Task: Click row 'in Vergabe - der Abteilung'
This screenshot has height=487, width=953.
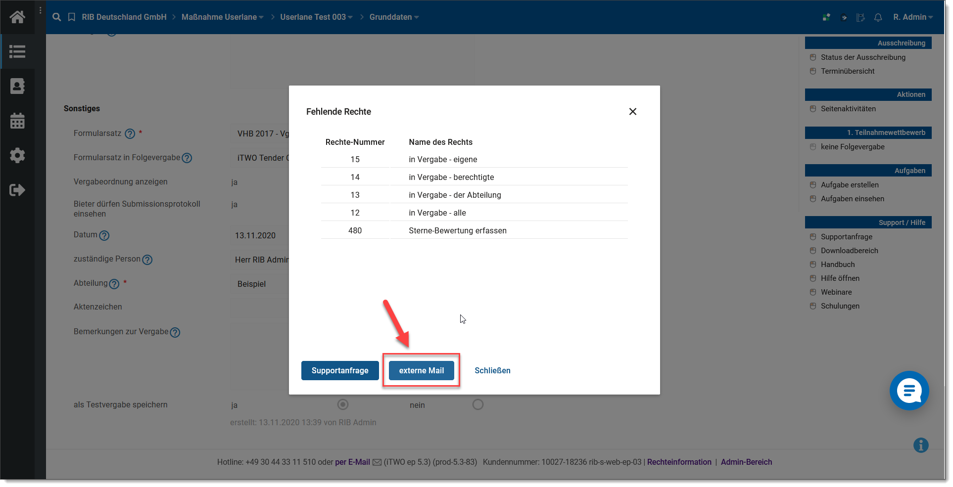Action: pos(475,195)
